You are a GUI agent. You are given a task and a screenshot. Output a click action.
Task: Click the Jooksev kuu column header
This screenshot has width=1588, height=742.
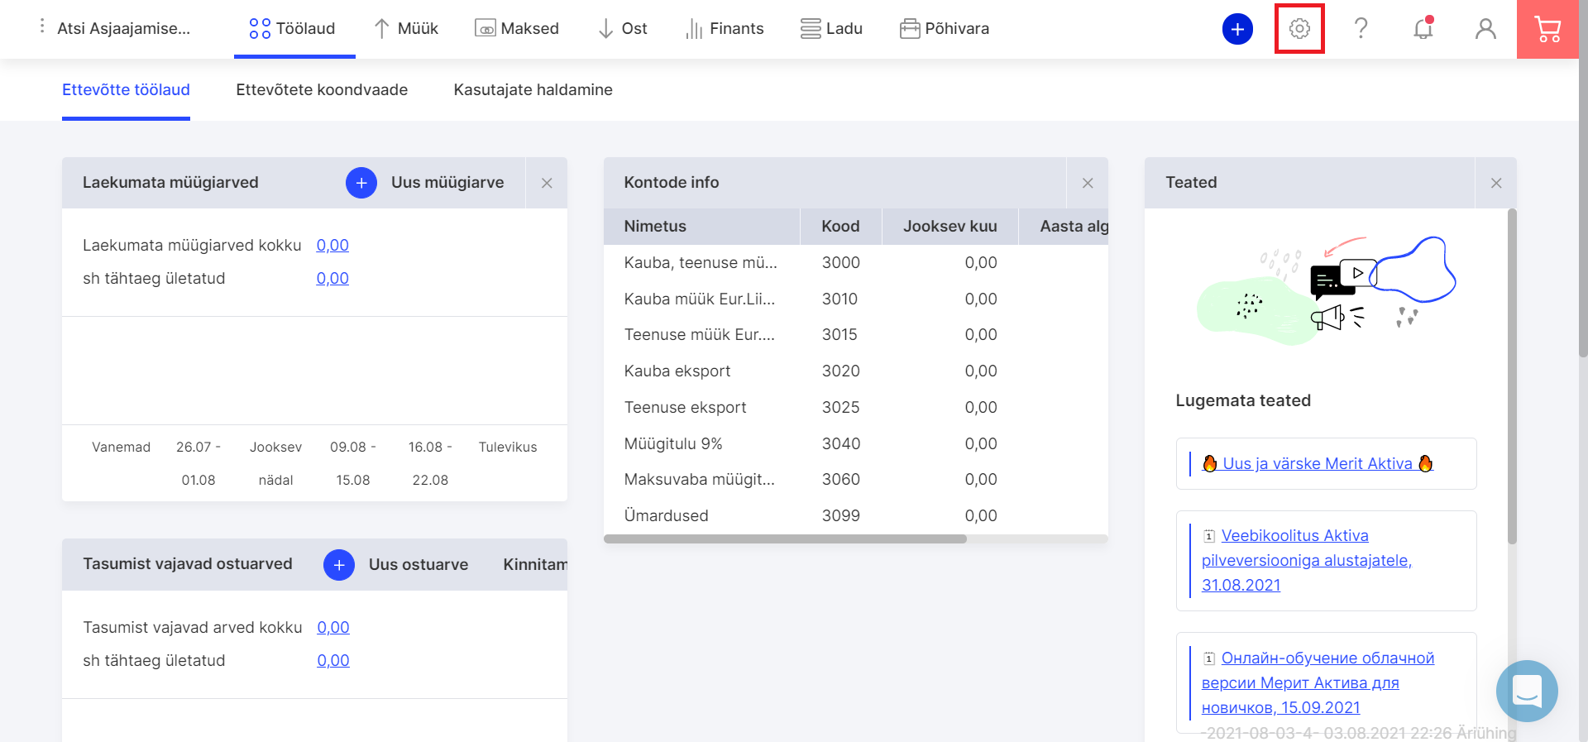950,227
